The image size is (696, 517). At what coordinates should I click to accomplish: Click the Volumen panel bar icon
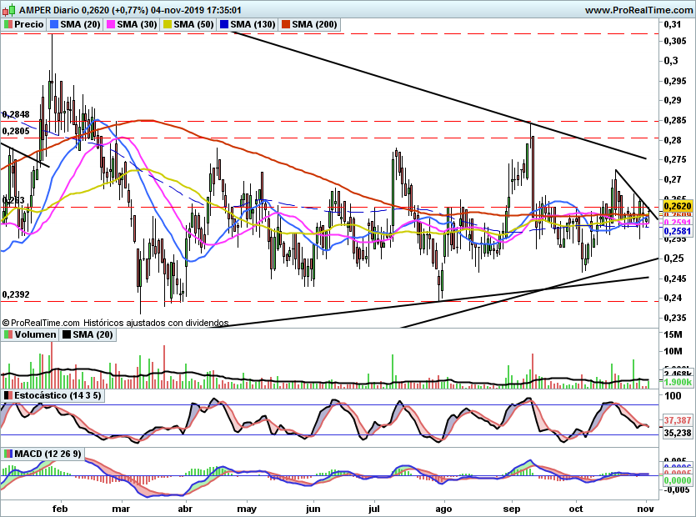pos(8,334)
